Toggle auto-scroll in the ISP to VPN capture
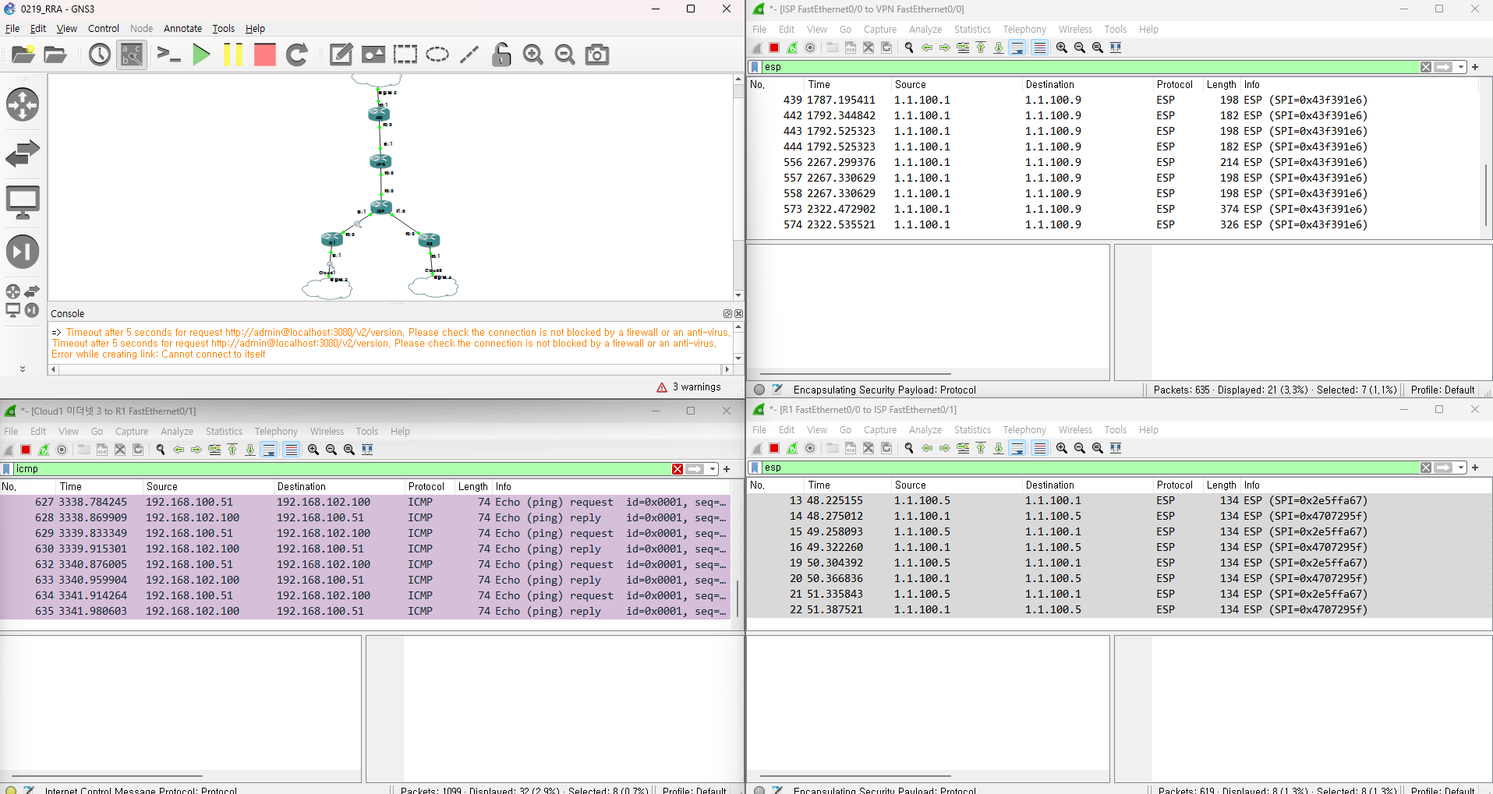1493x794 pixels. click(x=1017, y=48)
